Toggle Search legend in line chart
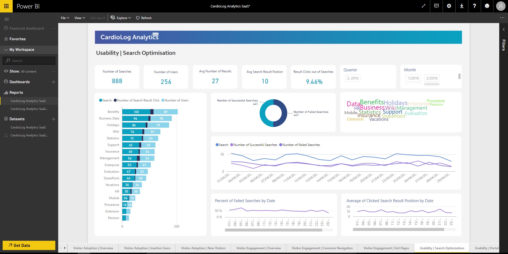The height and width of the screenshot is (254, 508). coord(222,145)
